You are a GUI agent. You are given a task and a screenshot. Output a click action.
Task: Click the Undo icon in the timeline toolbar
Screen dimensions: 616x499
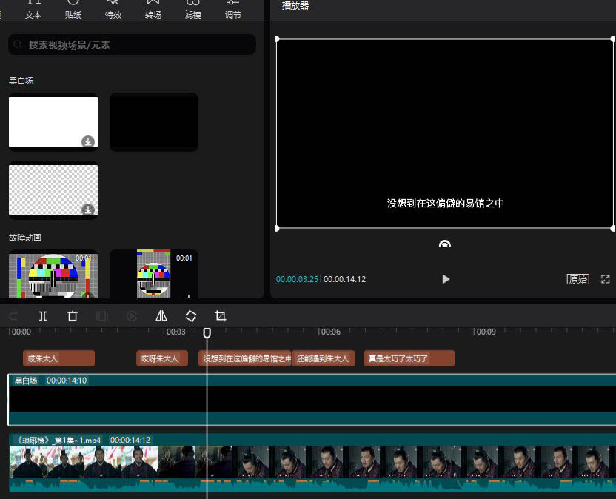(13, 316)
